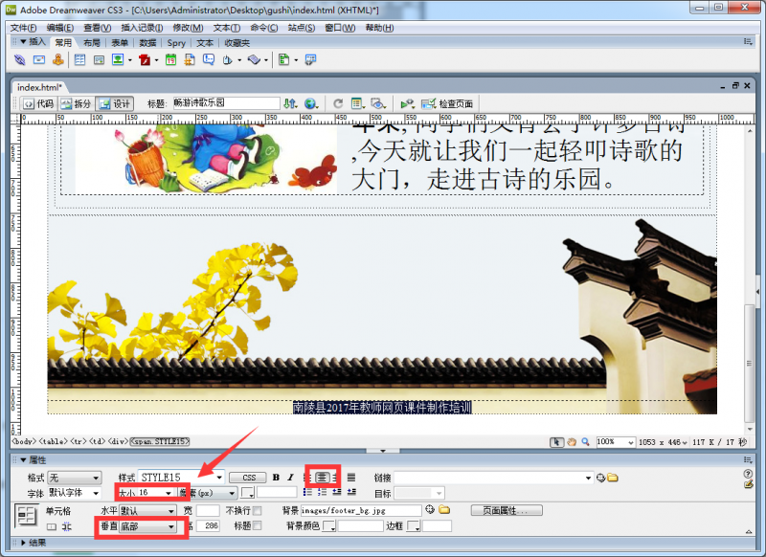Split the selected cell icon
The height and width of the screenshot is (557, 766).
pos(66,526)
